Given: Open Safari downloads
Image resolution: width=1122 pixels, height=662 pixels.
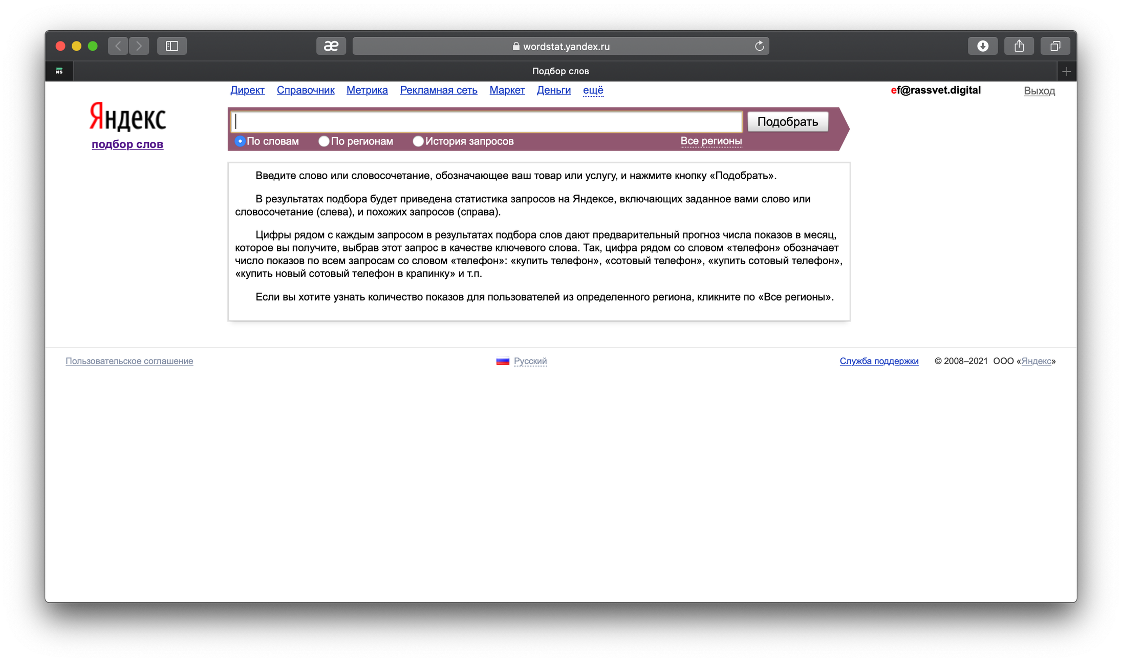Looking at the screenshot, I should click(982, 46).
